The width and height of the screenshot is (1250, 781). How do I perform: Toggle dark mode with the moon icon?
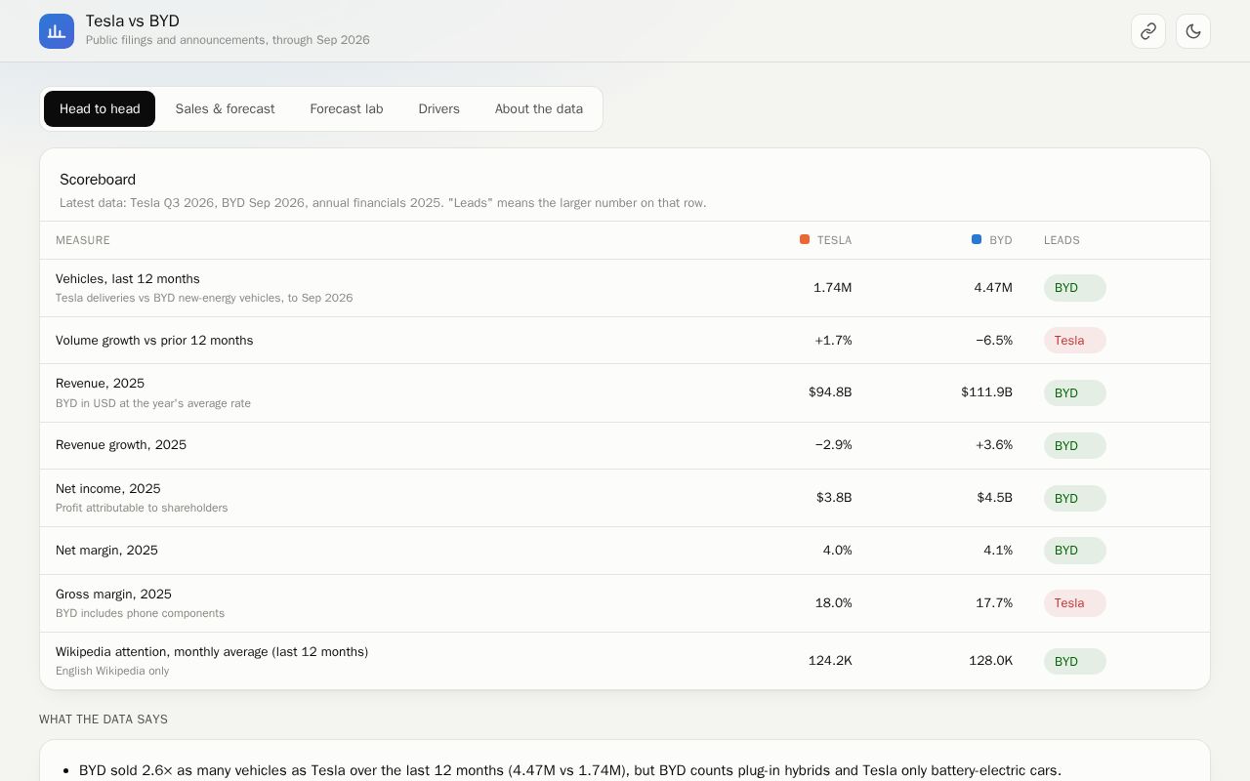1193,31
